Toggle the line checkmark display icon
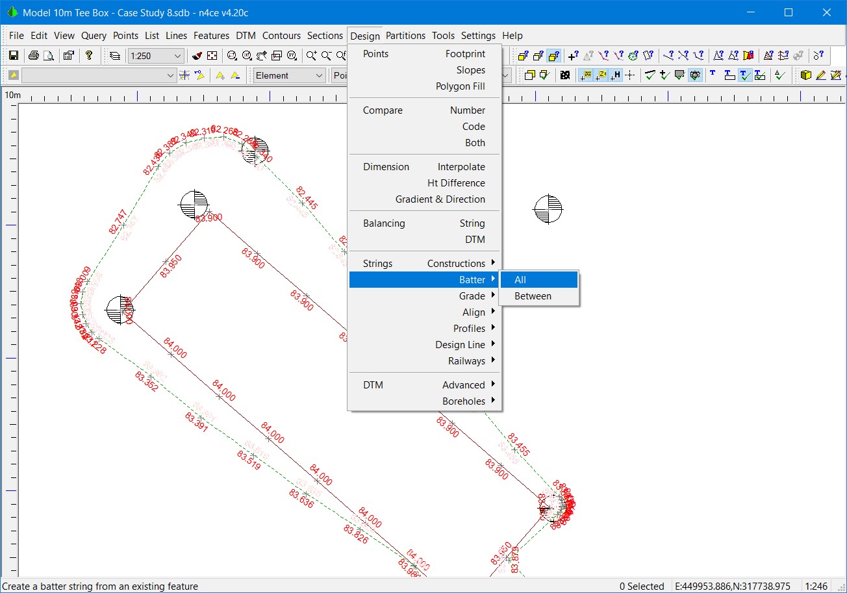Image resolution: width=847 pixels, height=593 pixels. [x=650, y=75]
